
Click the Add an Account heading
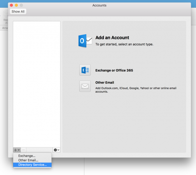(112, 38)
